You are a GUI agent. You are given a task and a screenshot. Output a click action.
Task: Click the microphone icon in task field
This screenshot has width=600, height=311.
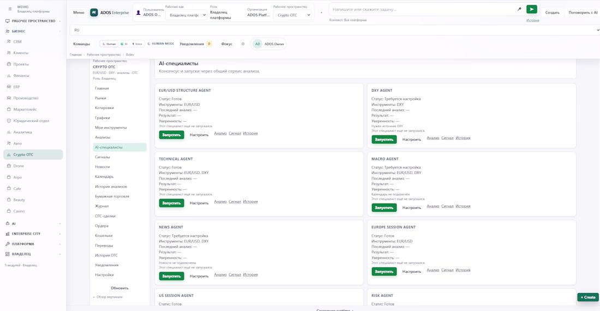click(x=519, y=9)
